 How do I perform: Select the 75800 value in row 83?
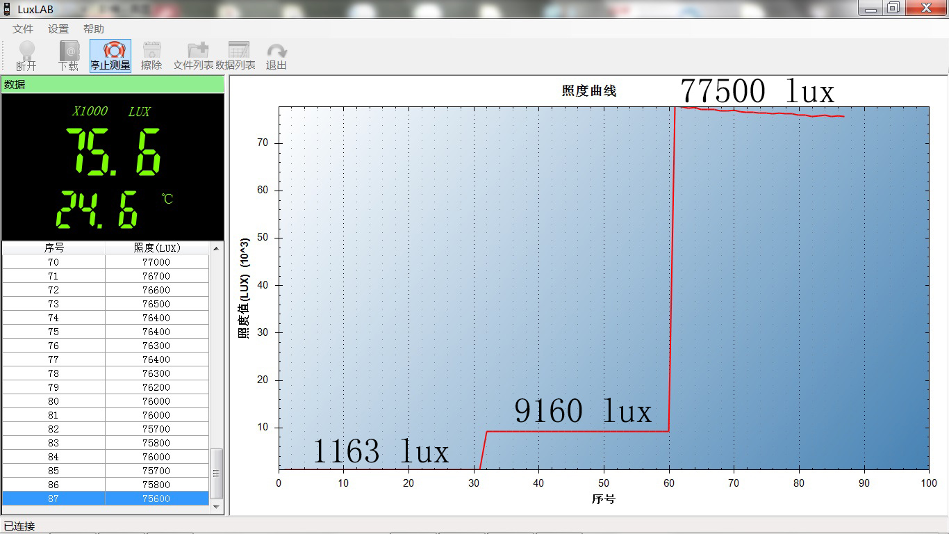156,443
